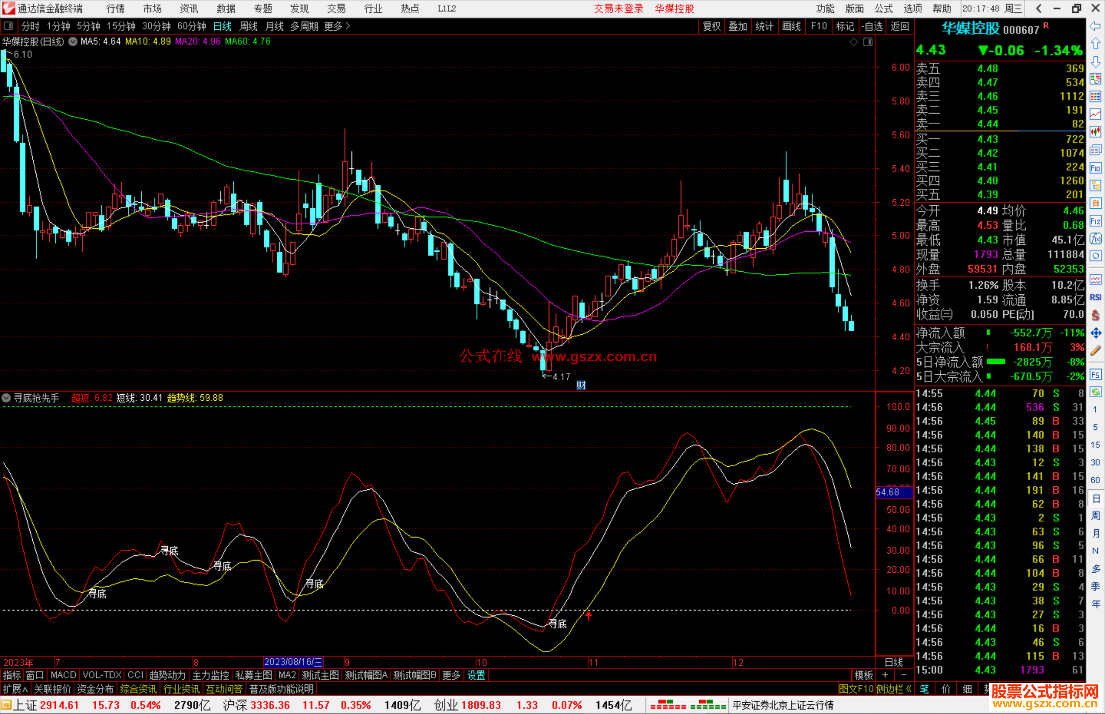Switch to the MACD indicator tab

tap(63, 675)
